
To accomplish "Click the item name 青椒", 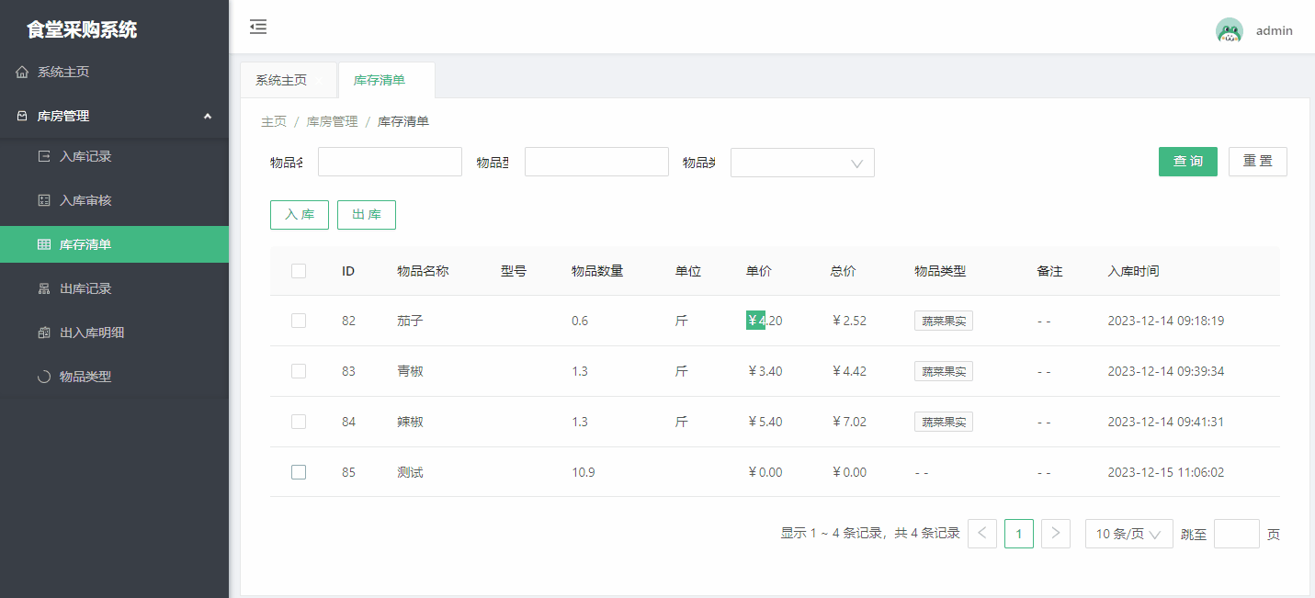I will [410, 371].
